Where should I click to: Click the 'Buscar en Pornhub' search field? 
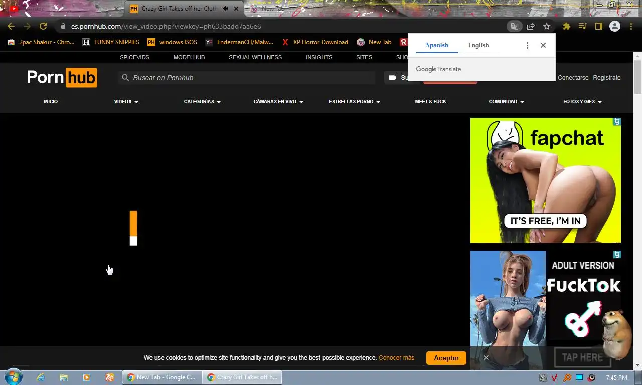(x=247, y=78)
